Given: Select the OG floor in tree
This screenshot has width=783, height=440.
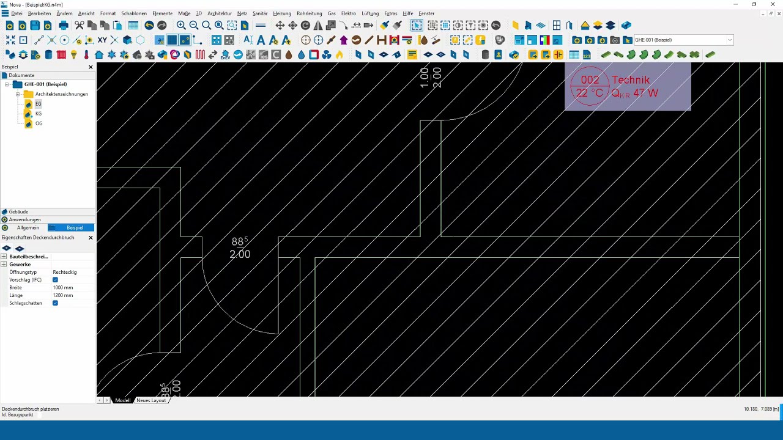Looking at the screenshot, I should 39,123.
